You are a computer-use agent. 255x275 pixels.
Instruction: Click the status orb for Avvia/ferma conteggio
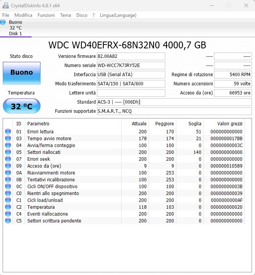(8, 145)
